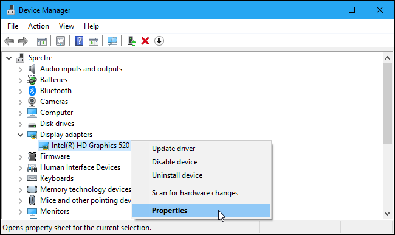
Task: Open the Action menu
Action: tap(38, 26)
